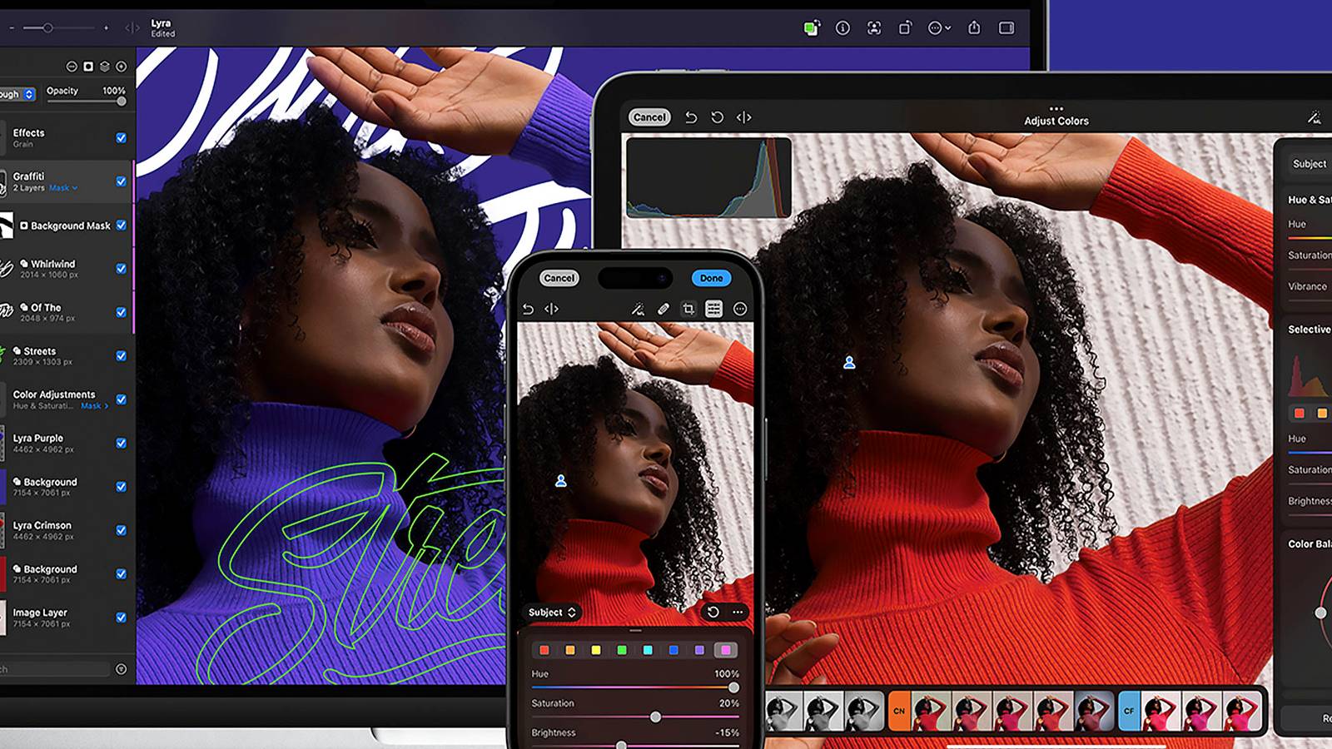Tap the subject person marker on iPhone photo
This screenshot has width=1332, height=749.
tap(561, 481)
